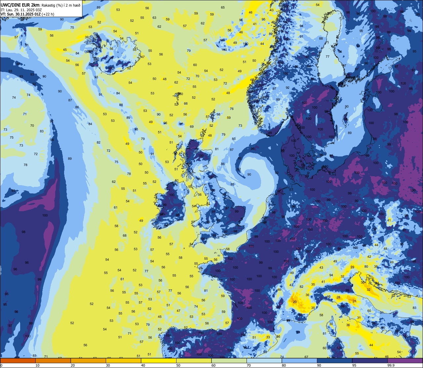
Task: Click the bright yellow legend swatch between 40 and 50
Action: (x=159, y=360)
